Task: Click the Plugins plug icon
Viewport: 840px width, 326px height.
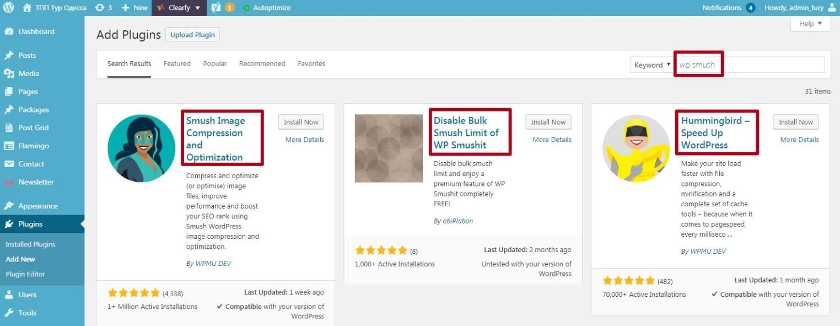Action: click(x=9, y=224)
